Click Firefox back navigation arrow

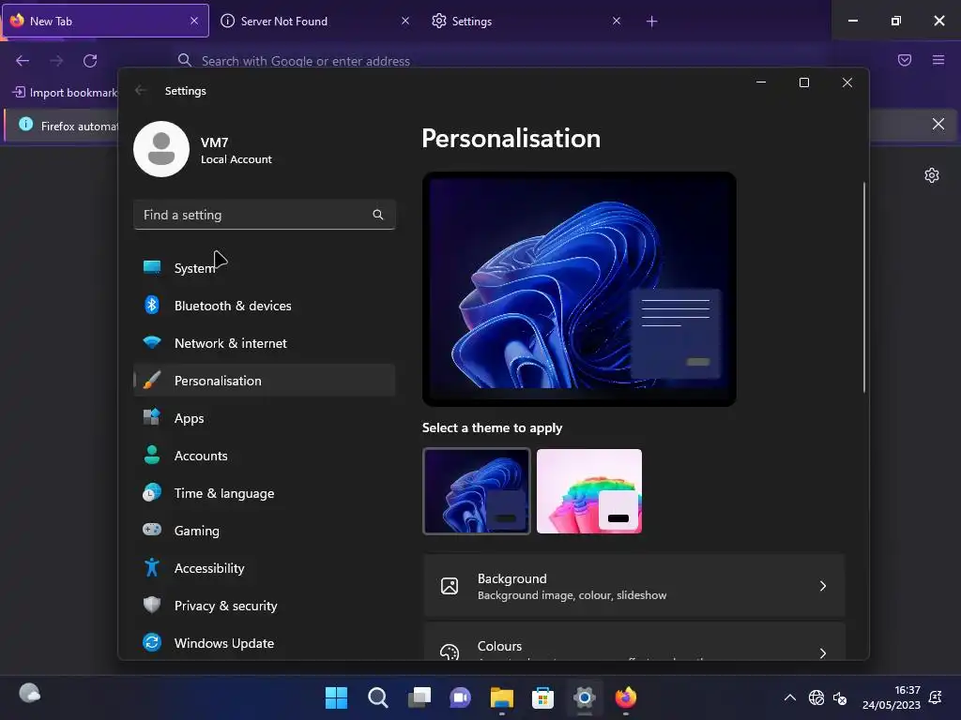click(x=23, y=61)
